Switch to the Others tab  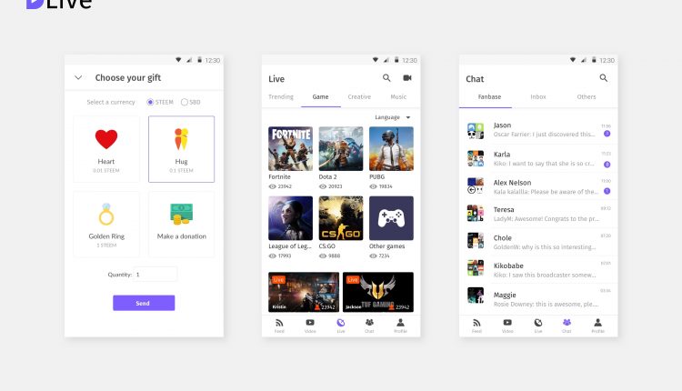coord(587,97)
